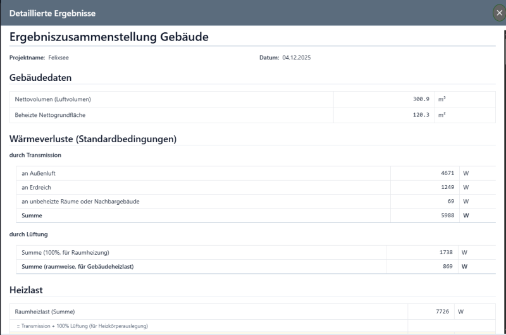This screenshot has width=506, height=335.
Task: Select the Raumheizlast (Summe) row label
Action: (x=44, y=312)
